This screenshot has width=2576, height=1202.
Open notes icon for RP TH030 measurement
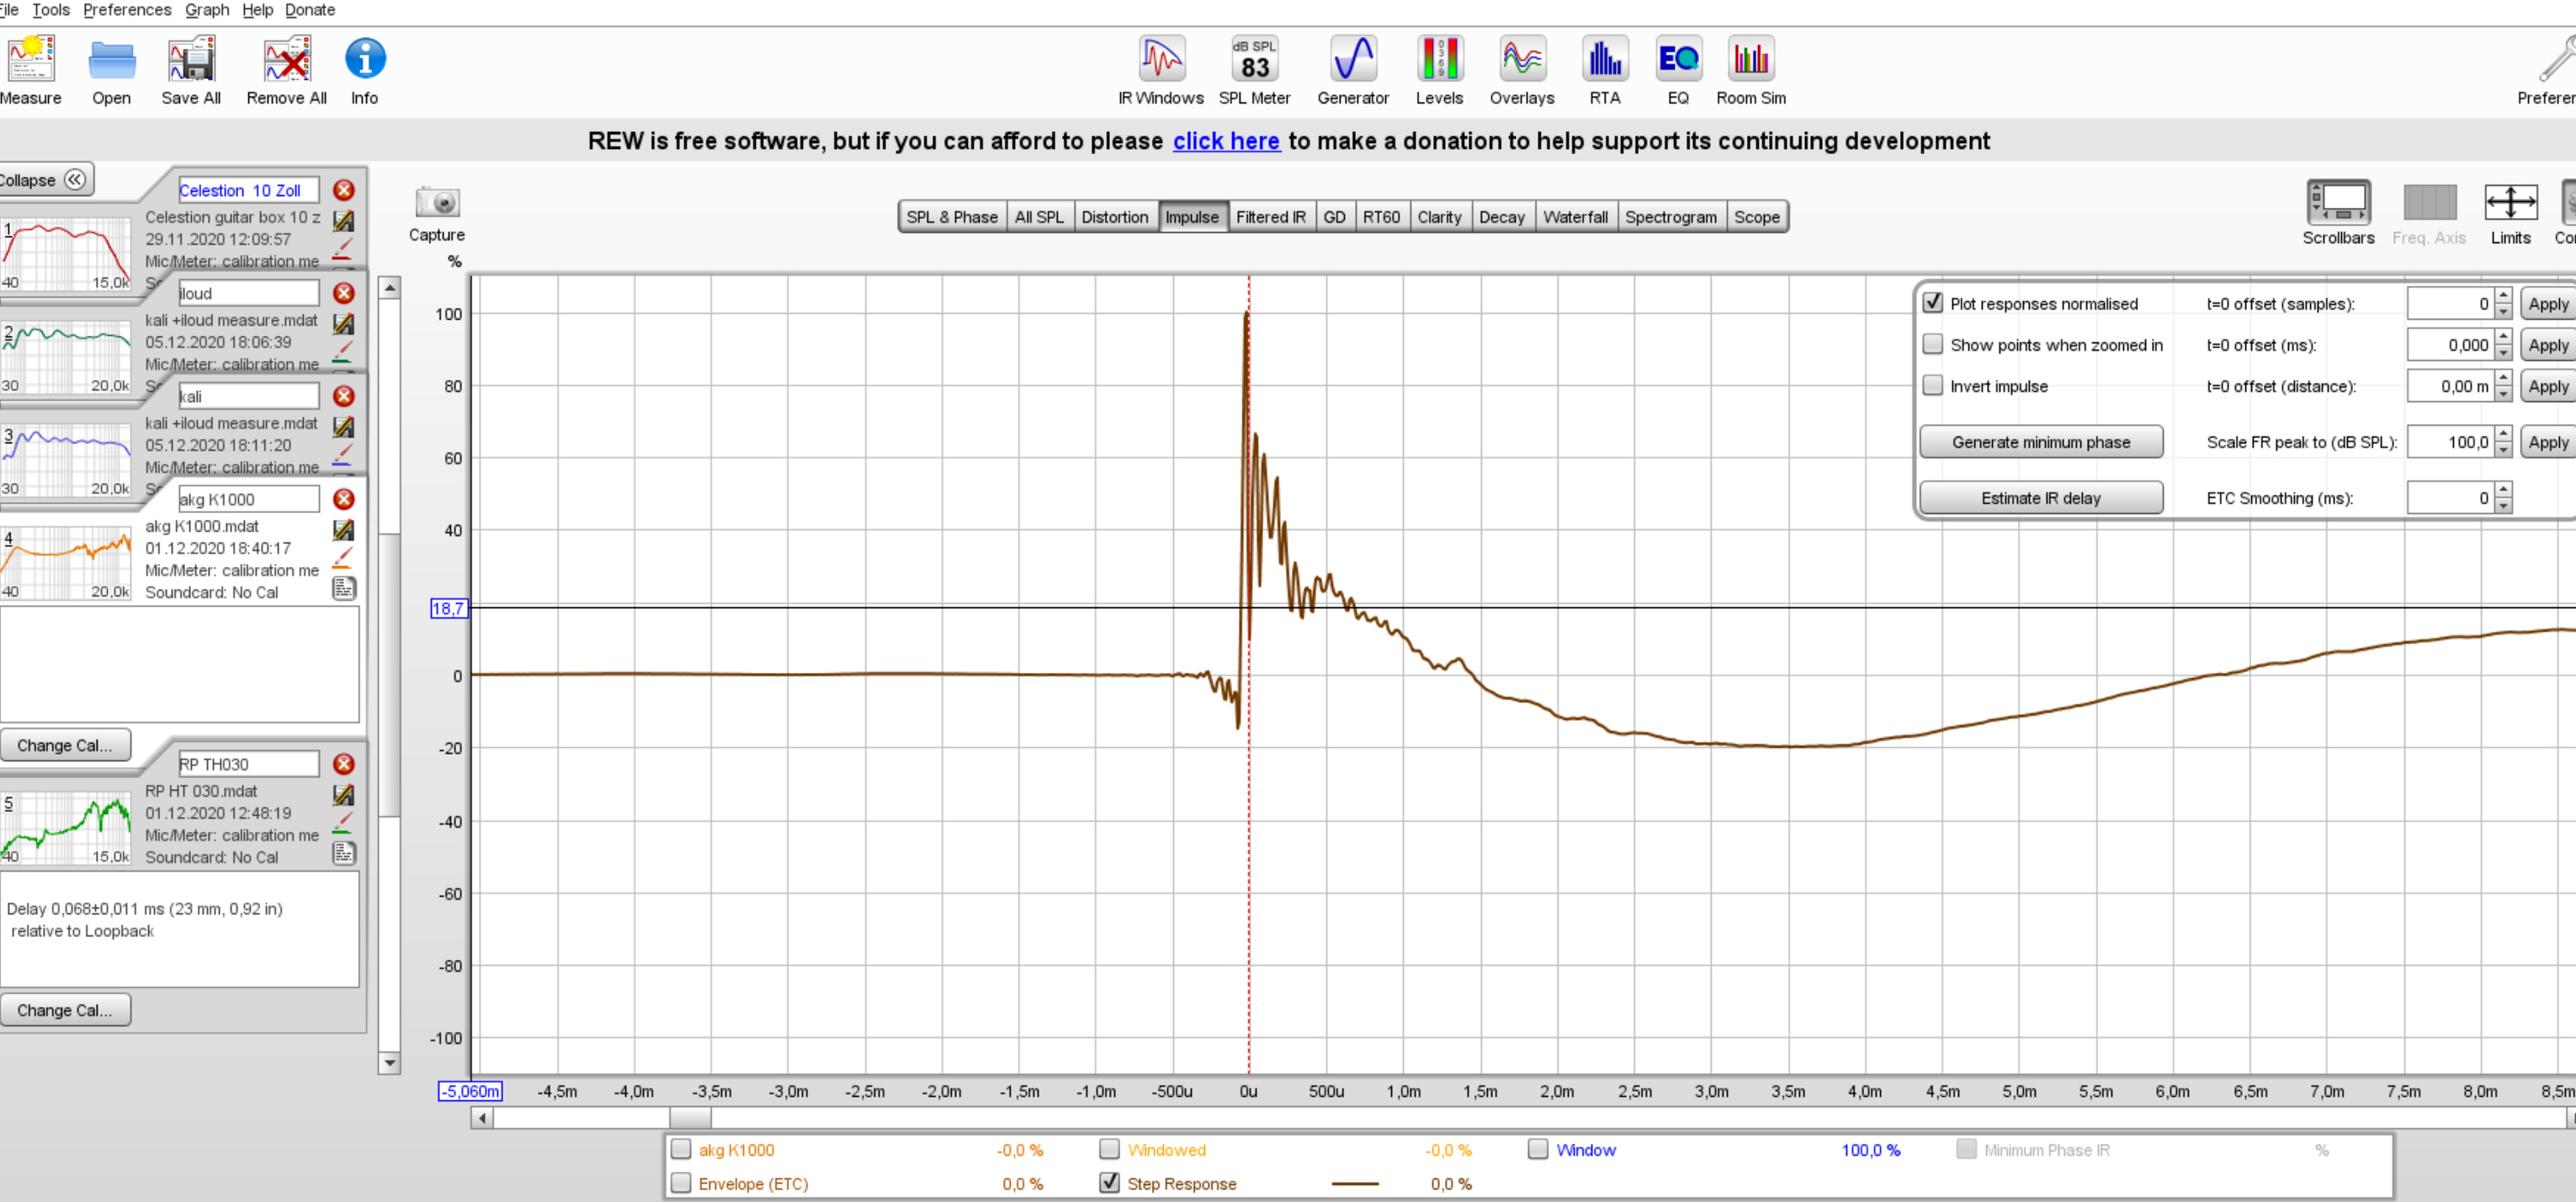[343, 853]
